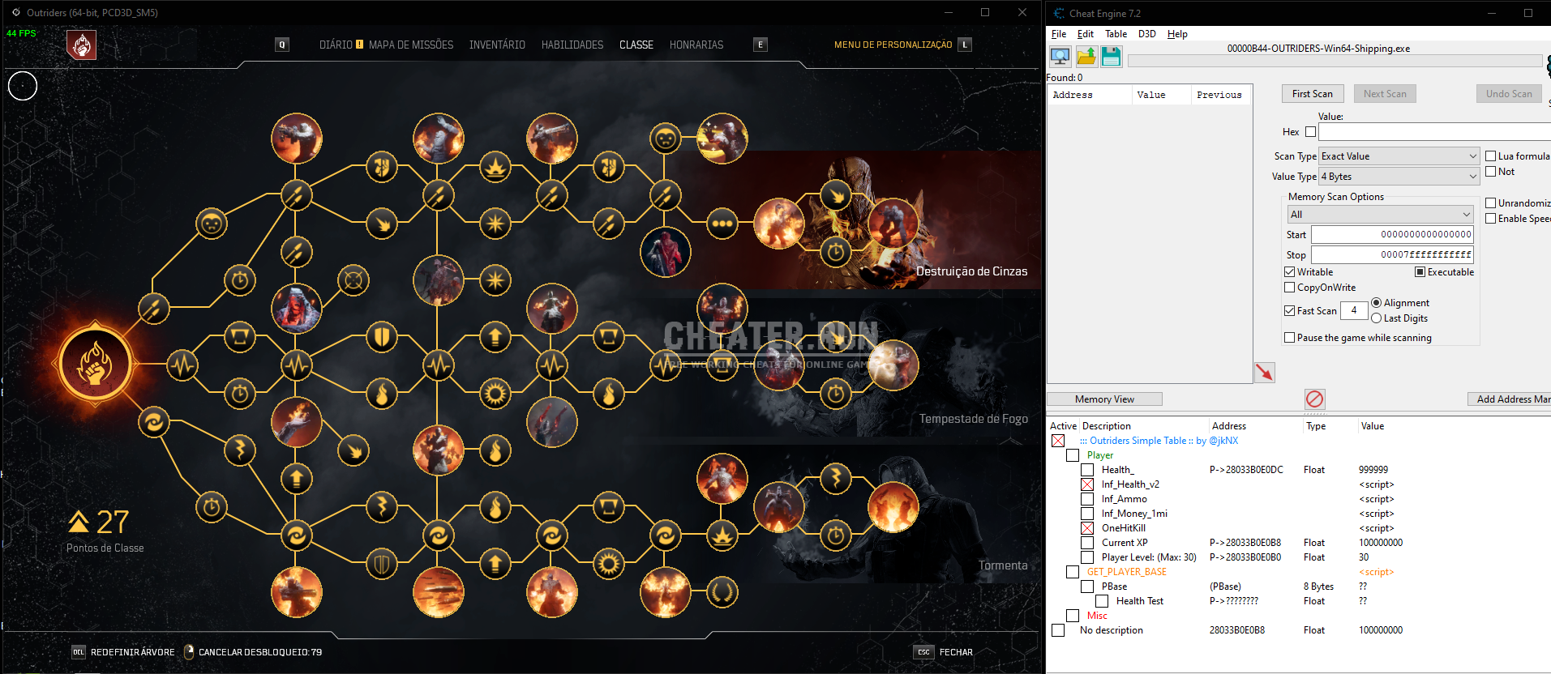This screenshot has height=674, width=1551.
Task: Click the open file folder icon in Cheat Engine
Action: [1086, 56]
